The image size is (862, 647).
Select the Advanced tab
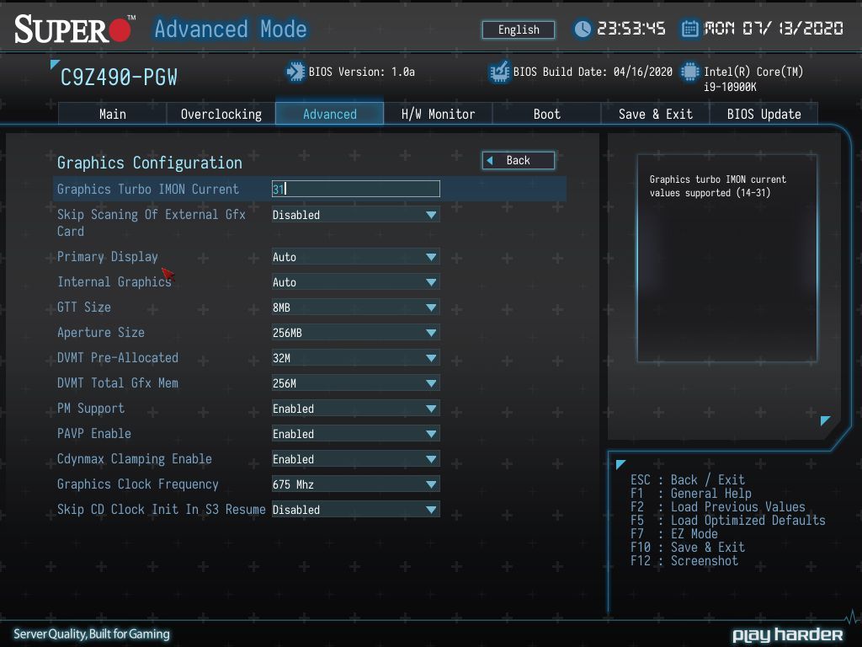330,114
